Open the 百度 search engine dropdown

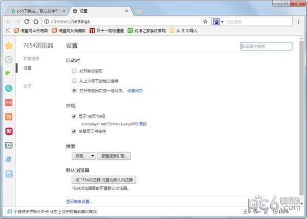coord(84,156)
